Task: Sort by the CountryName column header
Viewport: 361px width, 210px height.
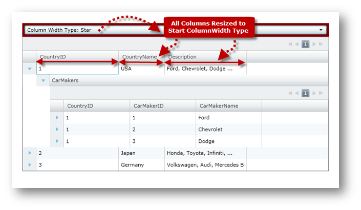Action: coord(139,56)
